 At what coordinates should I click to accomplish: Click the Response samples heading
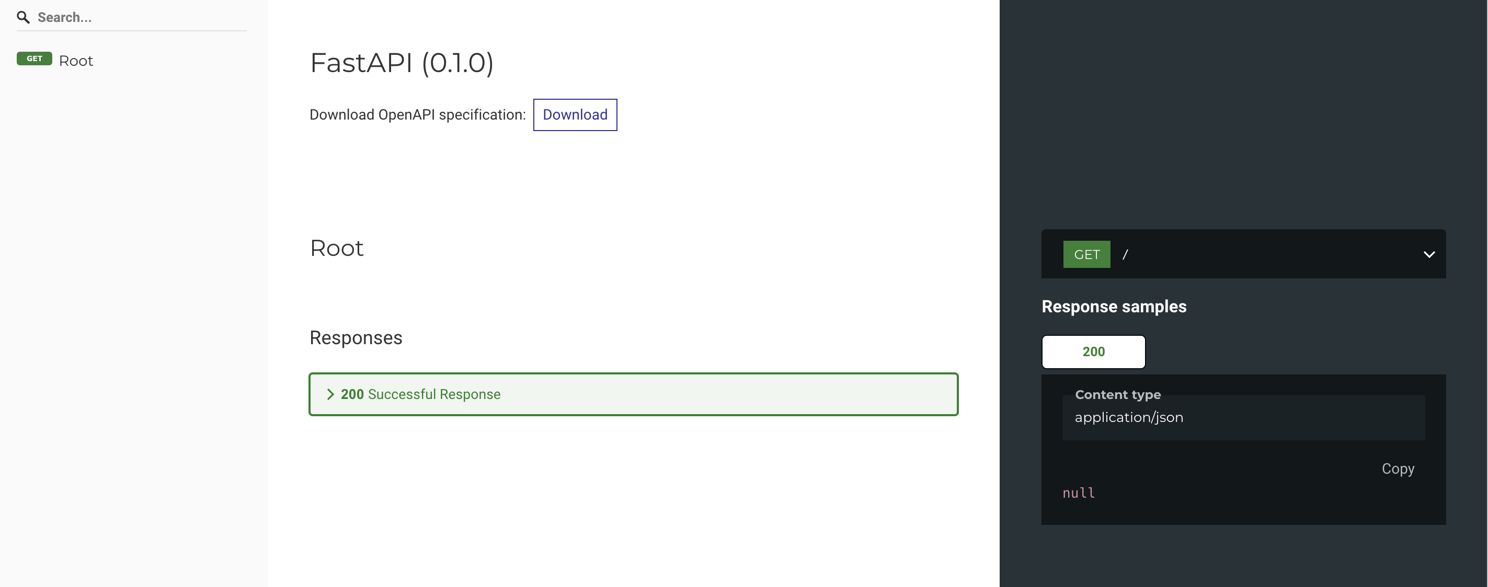(x=1113, y=307)
